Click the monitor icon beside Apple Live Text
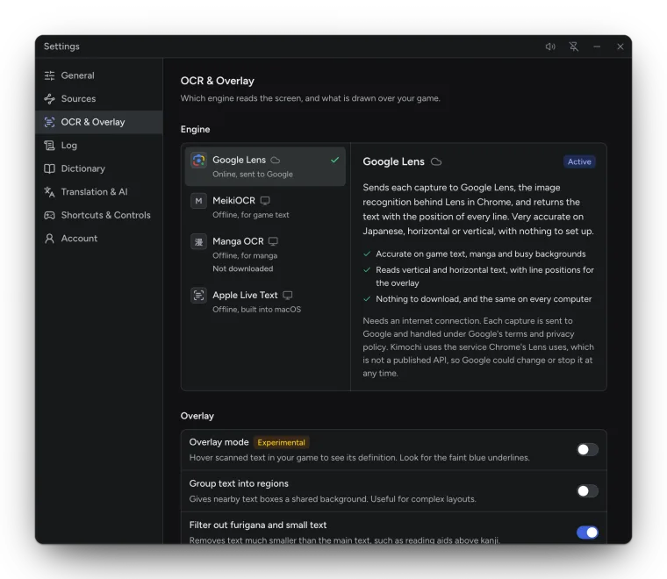The height and width of the screenshot is (579, 667). (x=288, y=296)
